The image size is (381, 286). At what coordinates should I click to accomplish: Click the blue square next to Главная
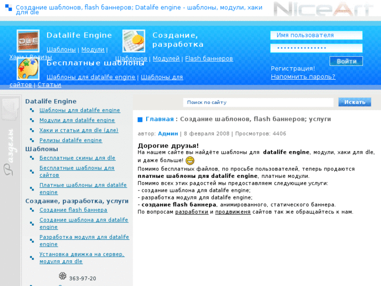pos(140,120)
